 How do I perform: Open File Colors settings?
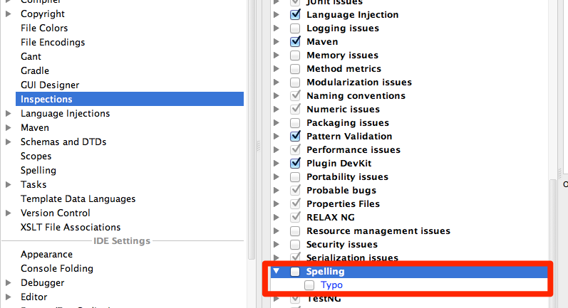click(x=44, y=28)
